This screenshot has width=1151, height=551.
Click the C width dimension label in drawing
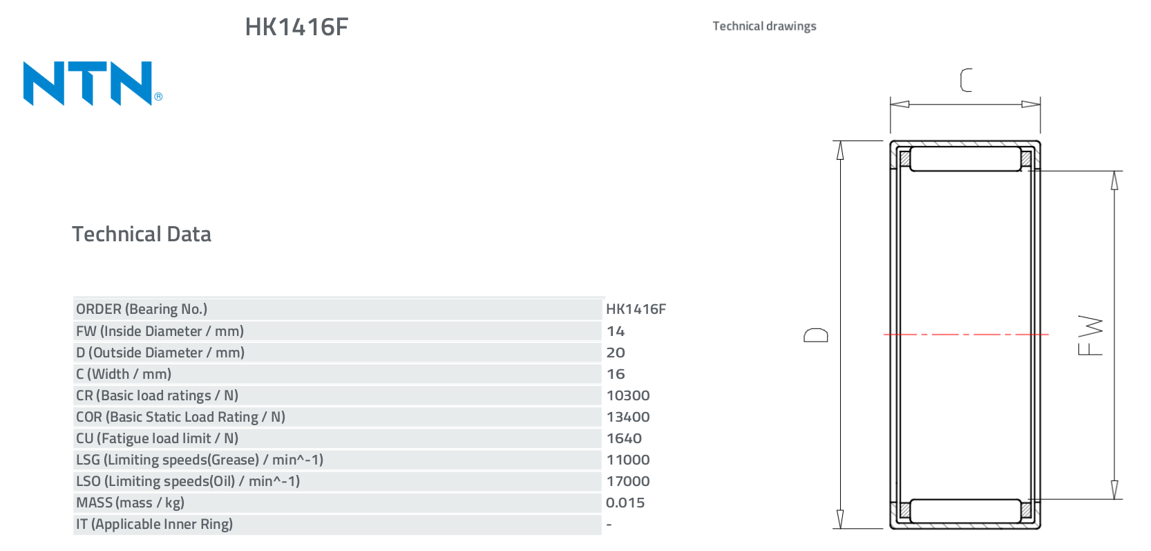click(966, 80)
